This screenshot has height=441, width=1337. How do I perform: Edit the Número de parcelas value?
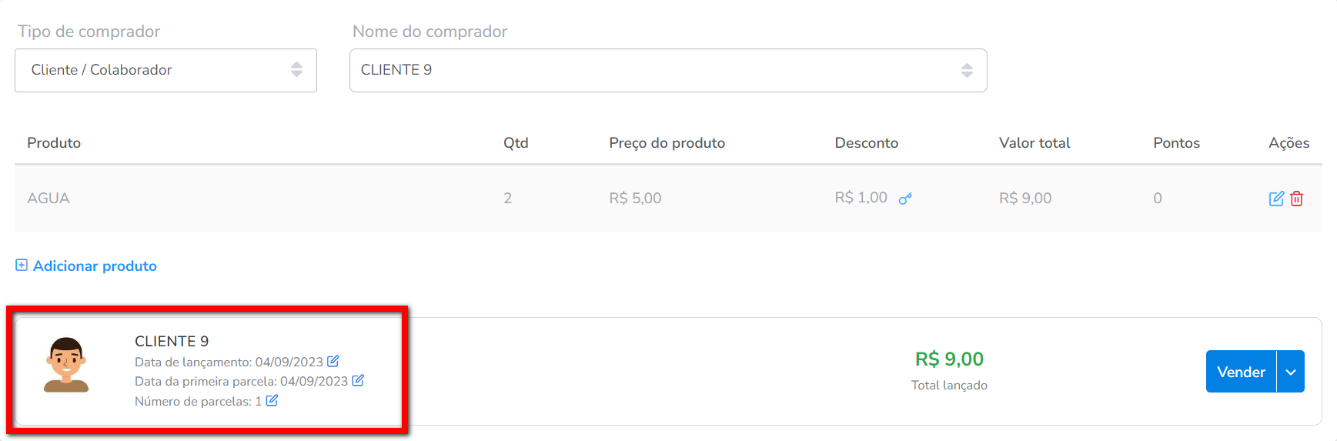click(272, 400)
